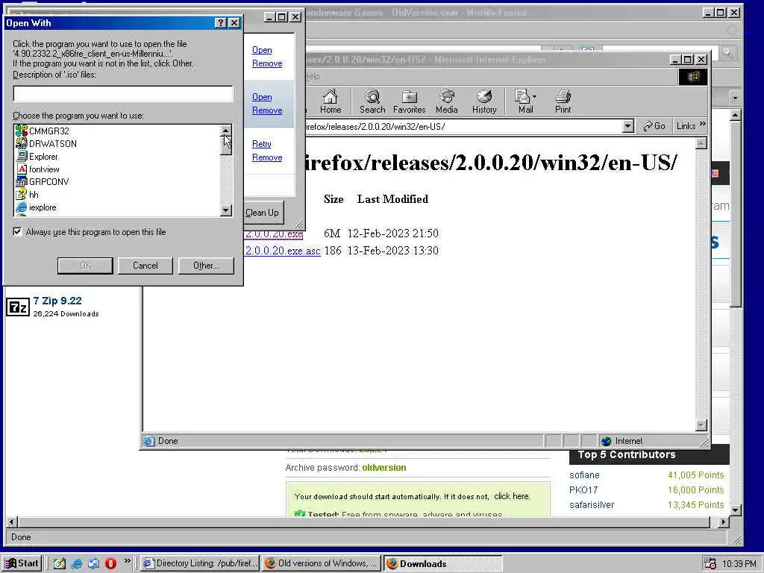
Task: Open History in the Internet Explorer toolbar
Action: pos(484,101)
